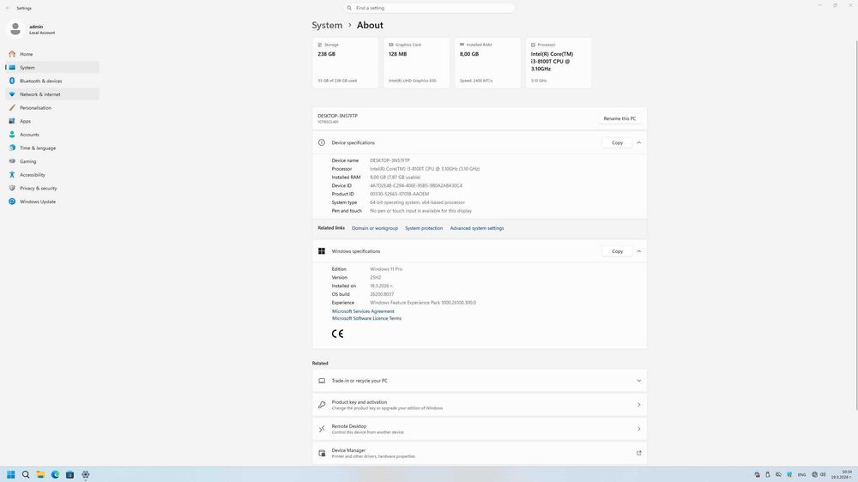Open Windows Update settings

tap(52, 202)
